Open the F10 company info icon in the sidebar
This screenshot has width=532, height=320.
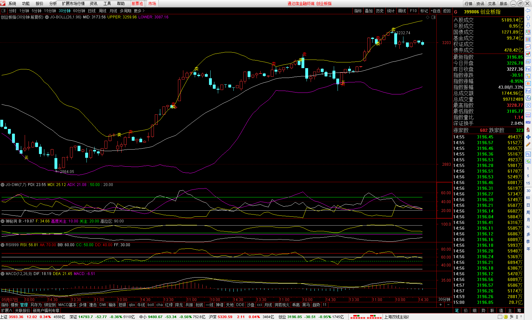tap(528, 69)
